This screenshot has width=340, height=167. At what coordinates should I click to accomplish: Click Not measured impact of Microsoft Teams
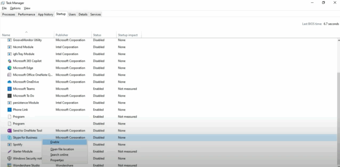tap(127, 89)
